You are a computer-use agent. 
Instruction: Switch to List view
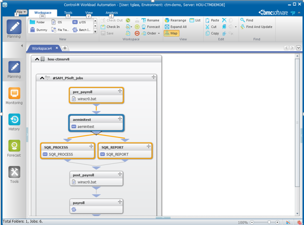tap(195, 20)
